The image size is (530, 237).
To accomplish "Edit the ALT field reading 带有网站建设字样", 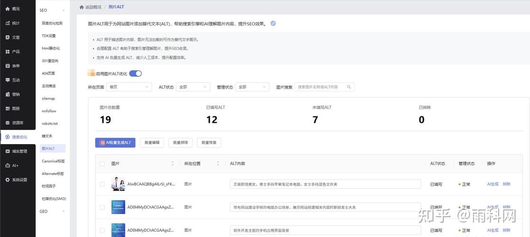I will pyautogui.click(x=325, y=207).
